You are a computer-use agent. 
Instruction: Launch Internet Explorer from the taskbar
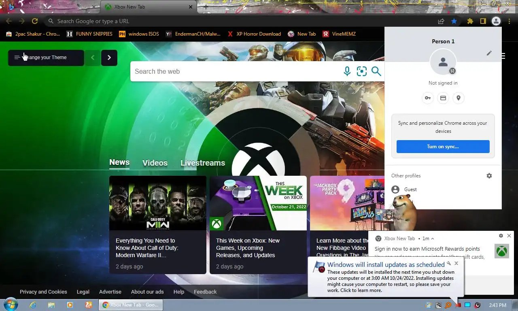[33, 305]
